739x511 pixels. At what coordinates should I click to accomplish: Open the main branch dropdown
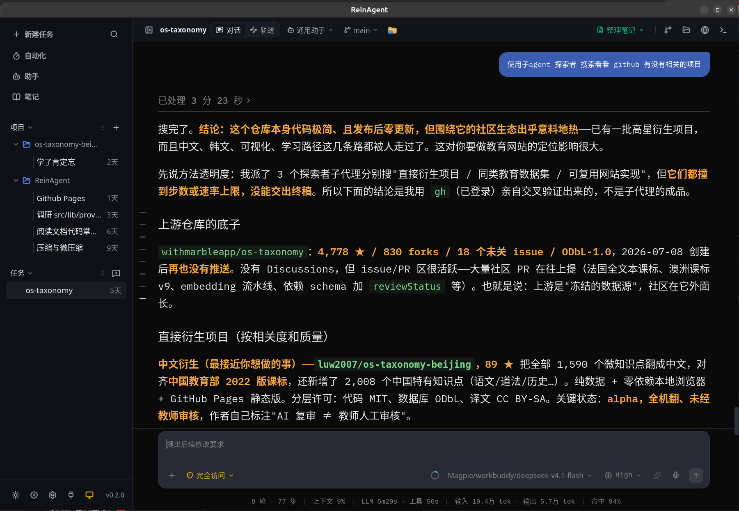361,30
